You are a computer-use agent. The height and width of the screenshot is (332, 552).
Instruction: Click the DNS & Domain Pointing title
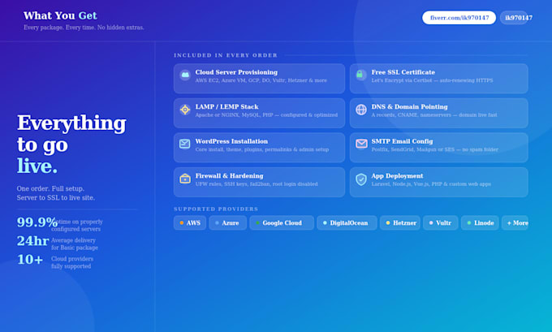pos(409,106)
